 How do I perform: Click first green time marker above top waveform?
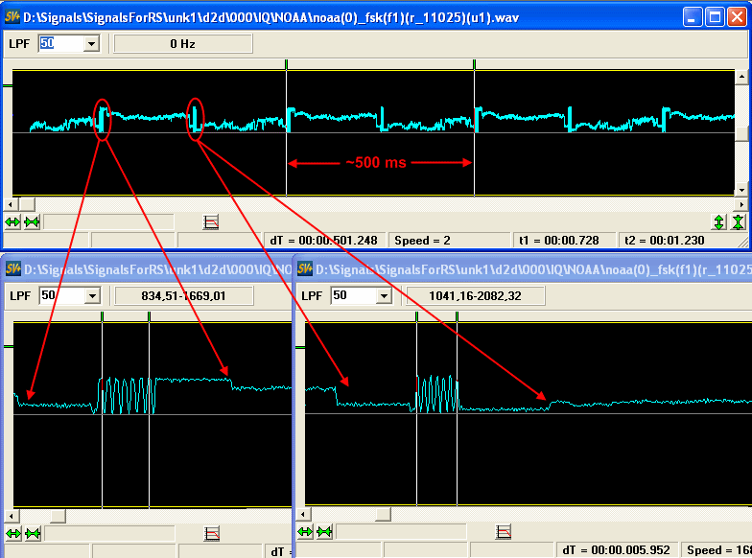tap(286, 64)
